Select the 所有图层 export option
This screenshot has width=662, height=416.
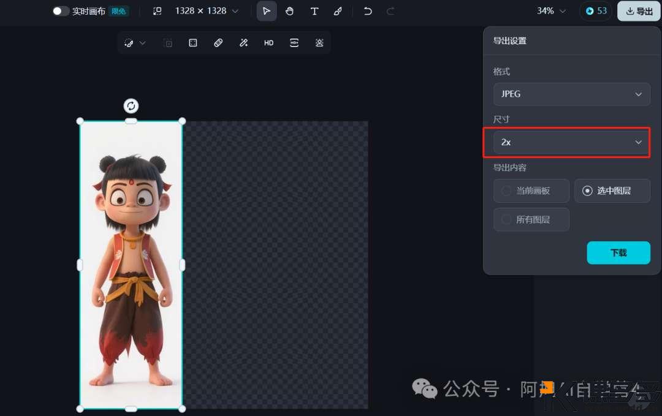coord(531,219)
